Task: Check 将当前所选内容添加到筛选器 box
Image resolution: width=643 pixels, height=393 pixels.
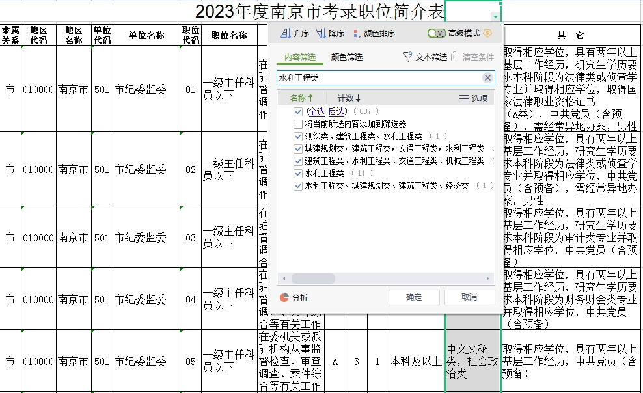Action: [x=298, y=124]
